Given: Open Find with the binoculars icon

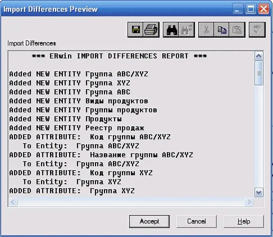Looking at the screenshot, I should 171,29.
